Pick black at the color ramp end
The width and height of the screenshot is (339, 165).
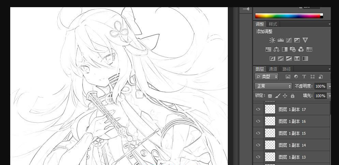[322, 17]
